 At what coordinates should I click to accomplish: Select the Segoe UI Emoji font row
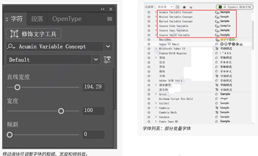[197, 44]
